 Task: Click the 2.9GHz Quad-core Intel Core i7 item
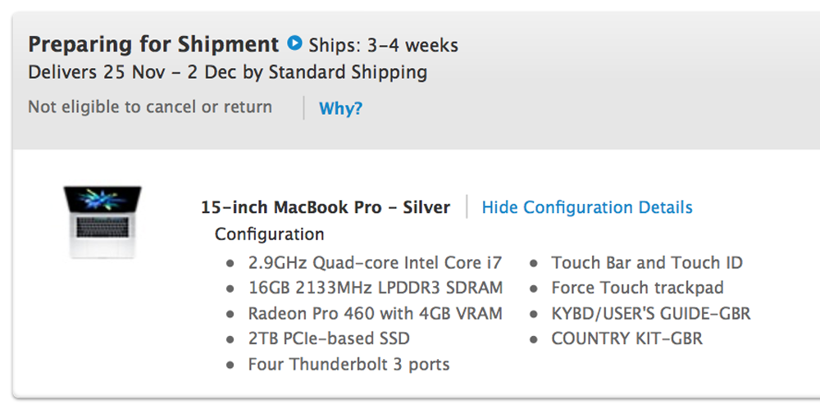(x=375, y=263)
